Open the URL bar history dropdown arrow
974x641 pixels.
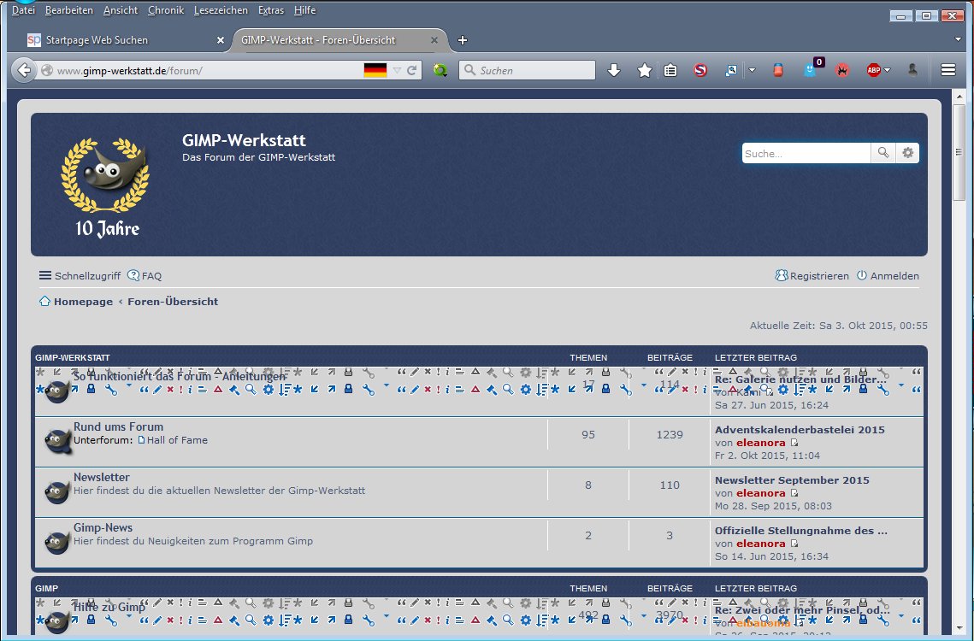click(397, 71)
